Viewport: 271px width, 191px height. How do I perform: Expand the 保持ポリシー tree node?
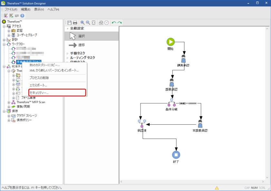click(9, 120)
